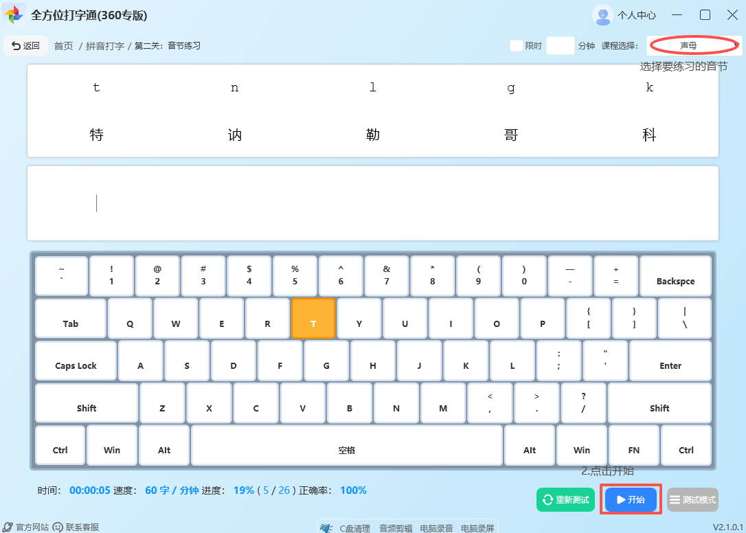Enable the 限时 time limit checkbox
The image size is (746, 533).
(516, 46)
